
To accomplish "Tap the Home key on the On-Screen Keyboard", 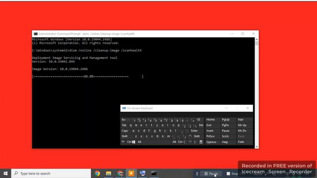I will [x=211, y=120].
